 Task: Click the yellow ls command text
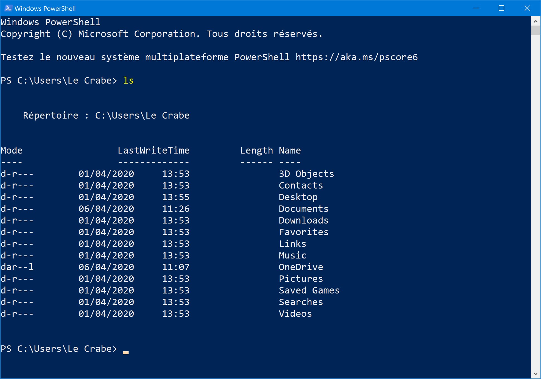pyautogui.click(x=129, y=80)
